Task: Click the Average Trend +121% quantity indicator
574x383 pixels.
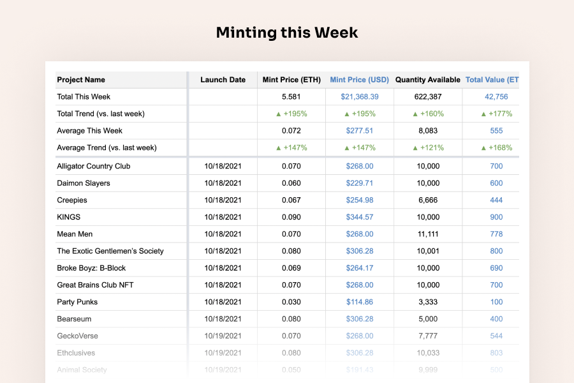Action: coord(427,147)
